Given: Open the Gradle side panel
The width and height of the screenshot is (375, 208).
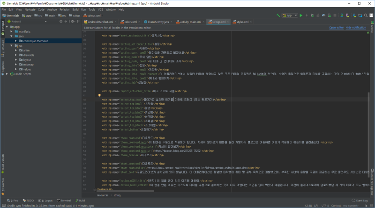Looking at the screenshot, I should point(372,27).
